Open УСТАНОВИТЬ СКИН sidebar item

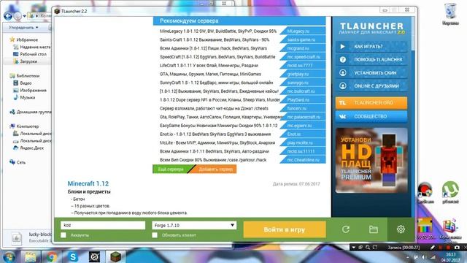click(371, 73)
